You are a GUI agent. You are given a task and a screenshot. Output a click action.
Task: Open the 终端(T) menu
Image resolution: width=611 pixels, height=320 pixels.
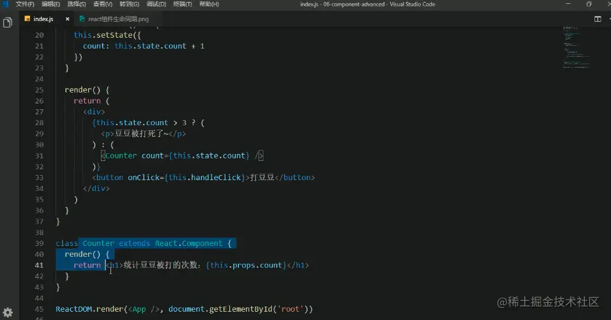point(183,4)
